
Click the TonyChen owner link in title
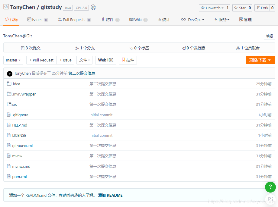pyautogui.click(x=23, y=7)
